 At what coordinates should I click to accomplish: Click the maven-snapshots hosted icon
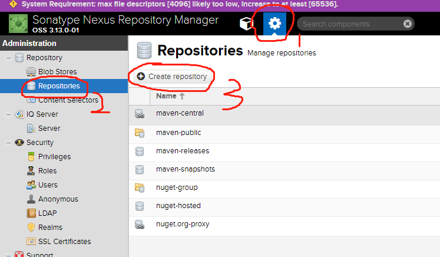click(140, 170)
